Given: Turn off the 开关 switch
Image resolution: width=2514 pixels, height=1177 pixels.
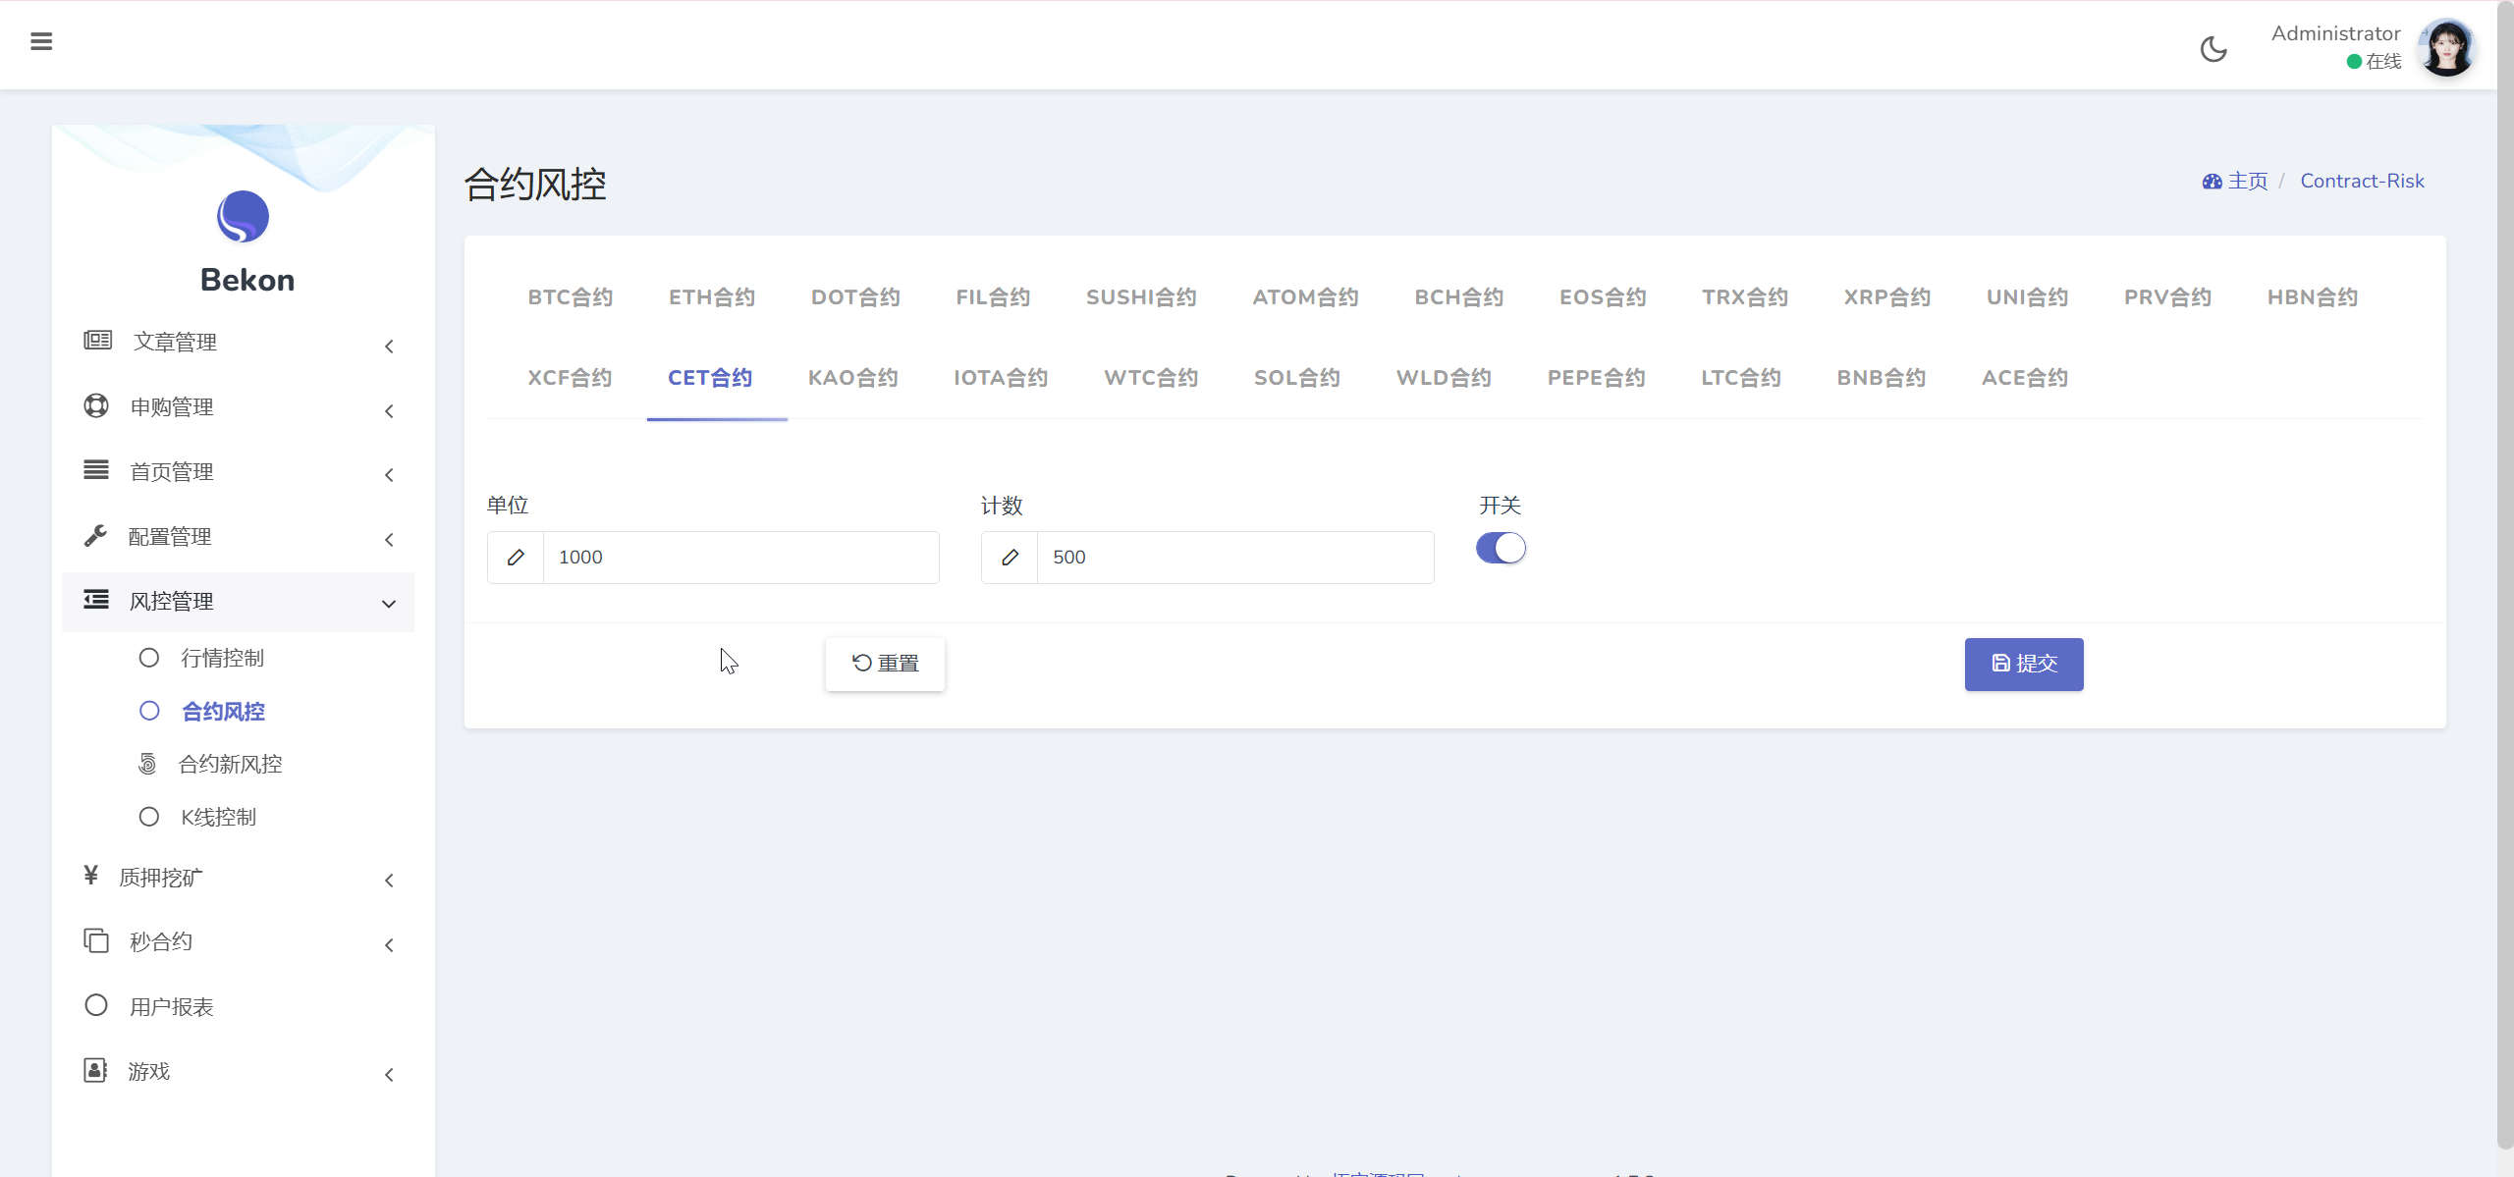Looking at the screenshot, I should tap(1501, 548).
